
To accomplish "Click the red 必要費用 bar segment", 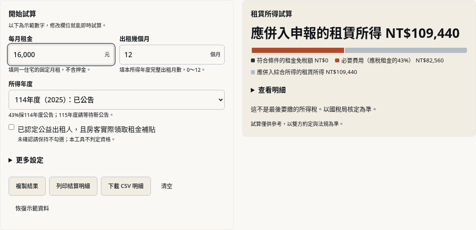I will (298, 50).
